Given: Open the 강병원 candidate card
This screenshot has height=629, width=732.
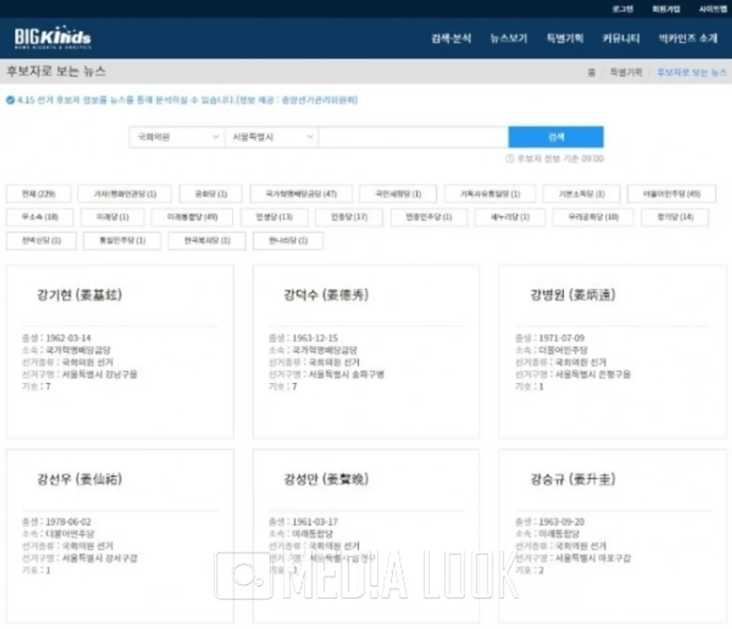Looking at the screenshot, I should tap(612, 351).
